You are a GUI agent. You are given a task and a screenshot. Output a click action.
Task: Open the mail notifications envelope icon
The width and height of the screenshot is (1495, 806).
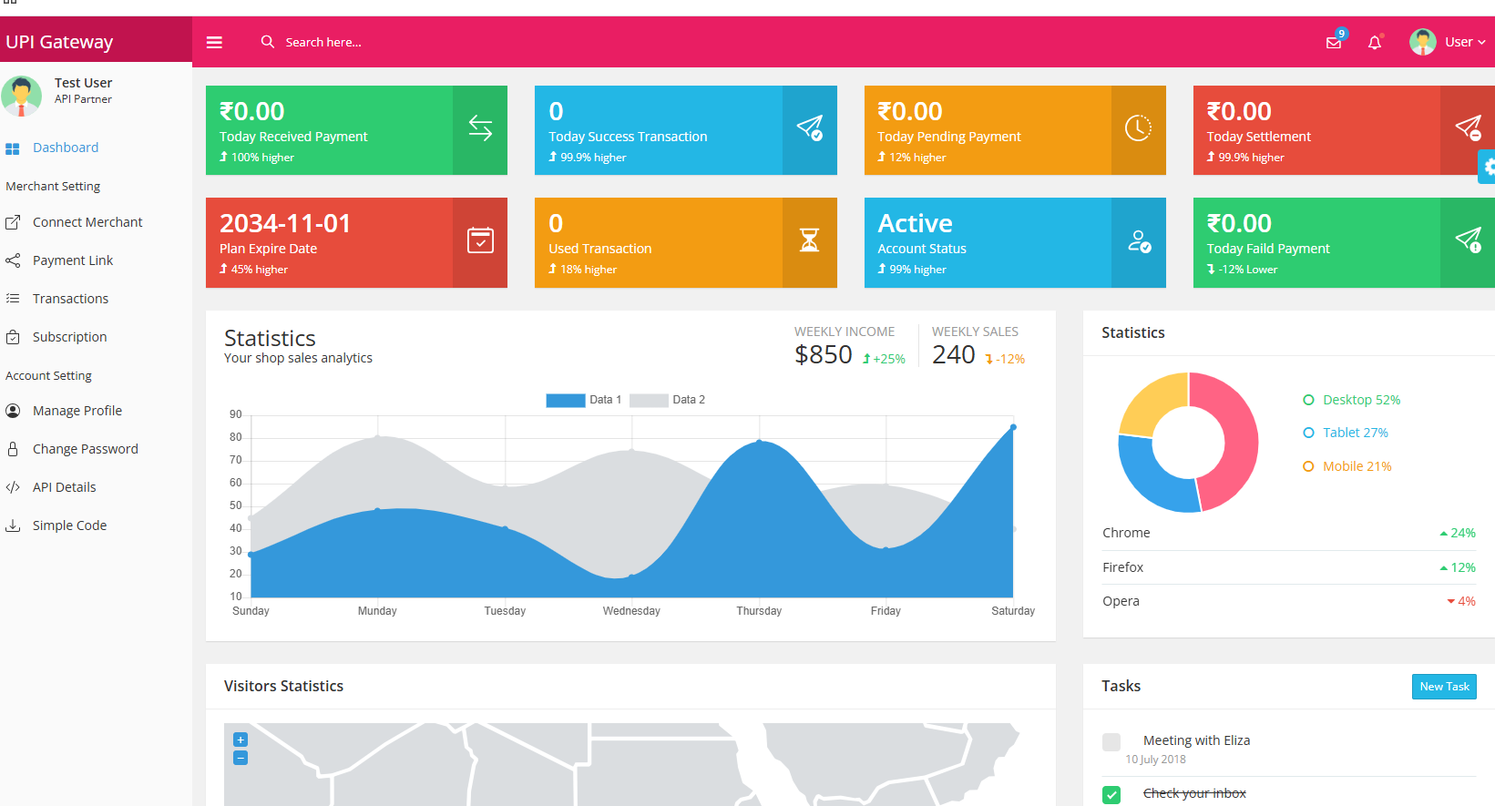(1334, 43)
